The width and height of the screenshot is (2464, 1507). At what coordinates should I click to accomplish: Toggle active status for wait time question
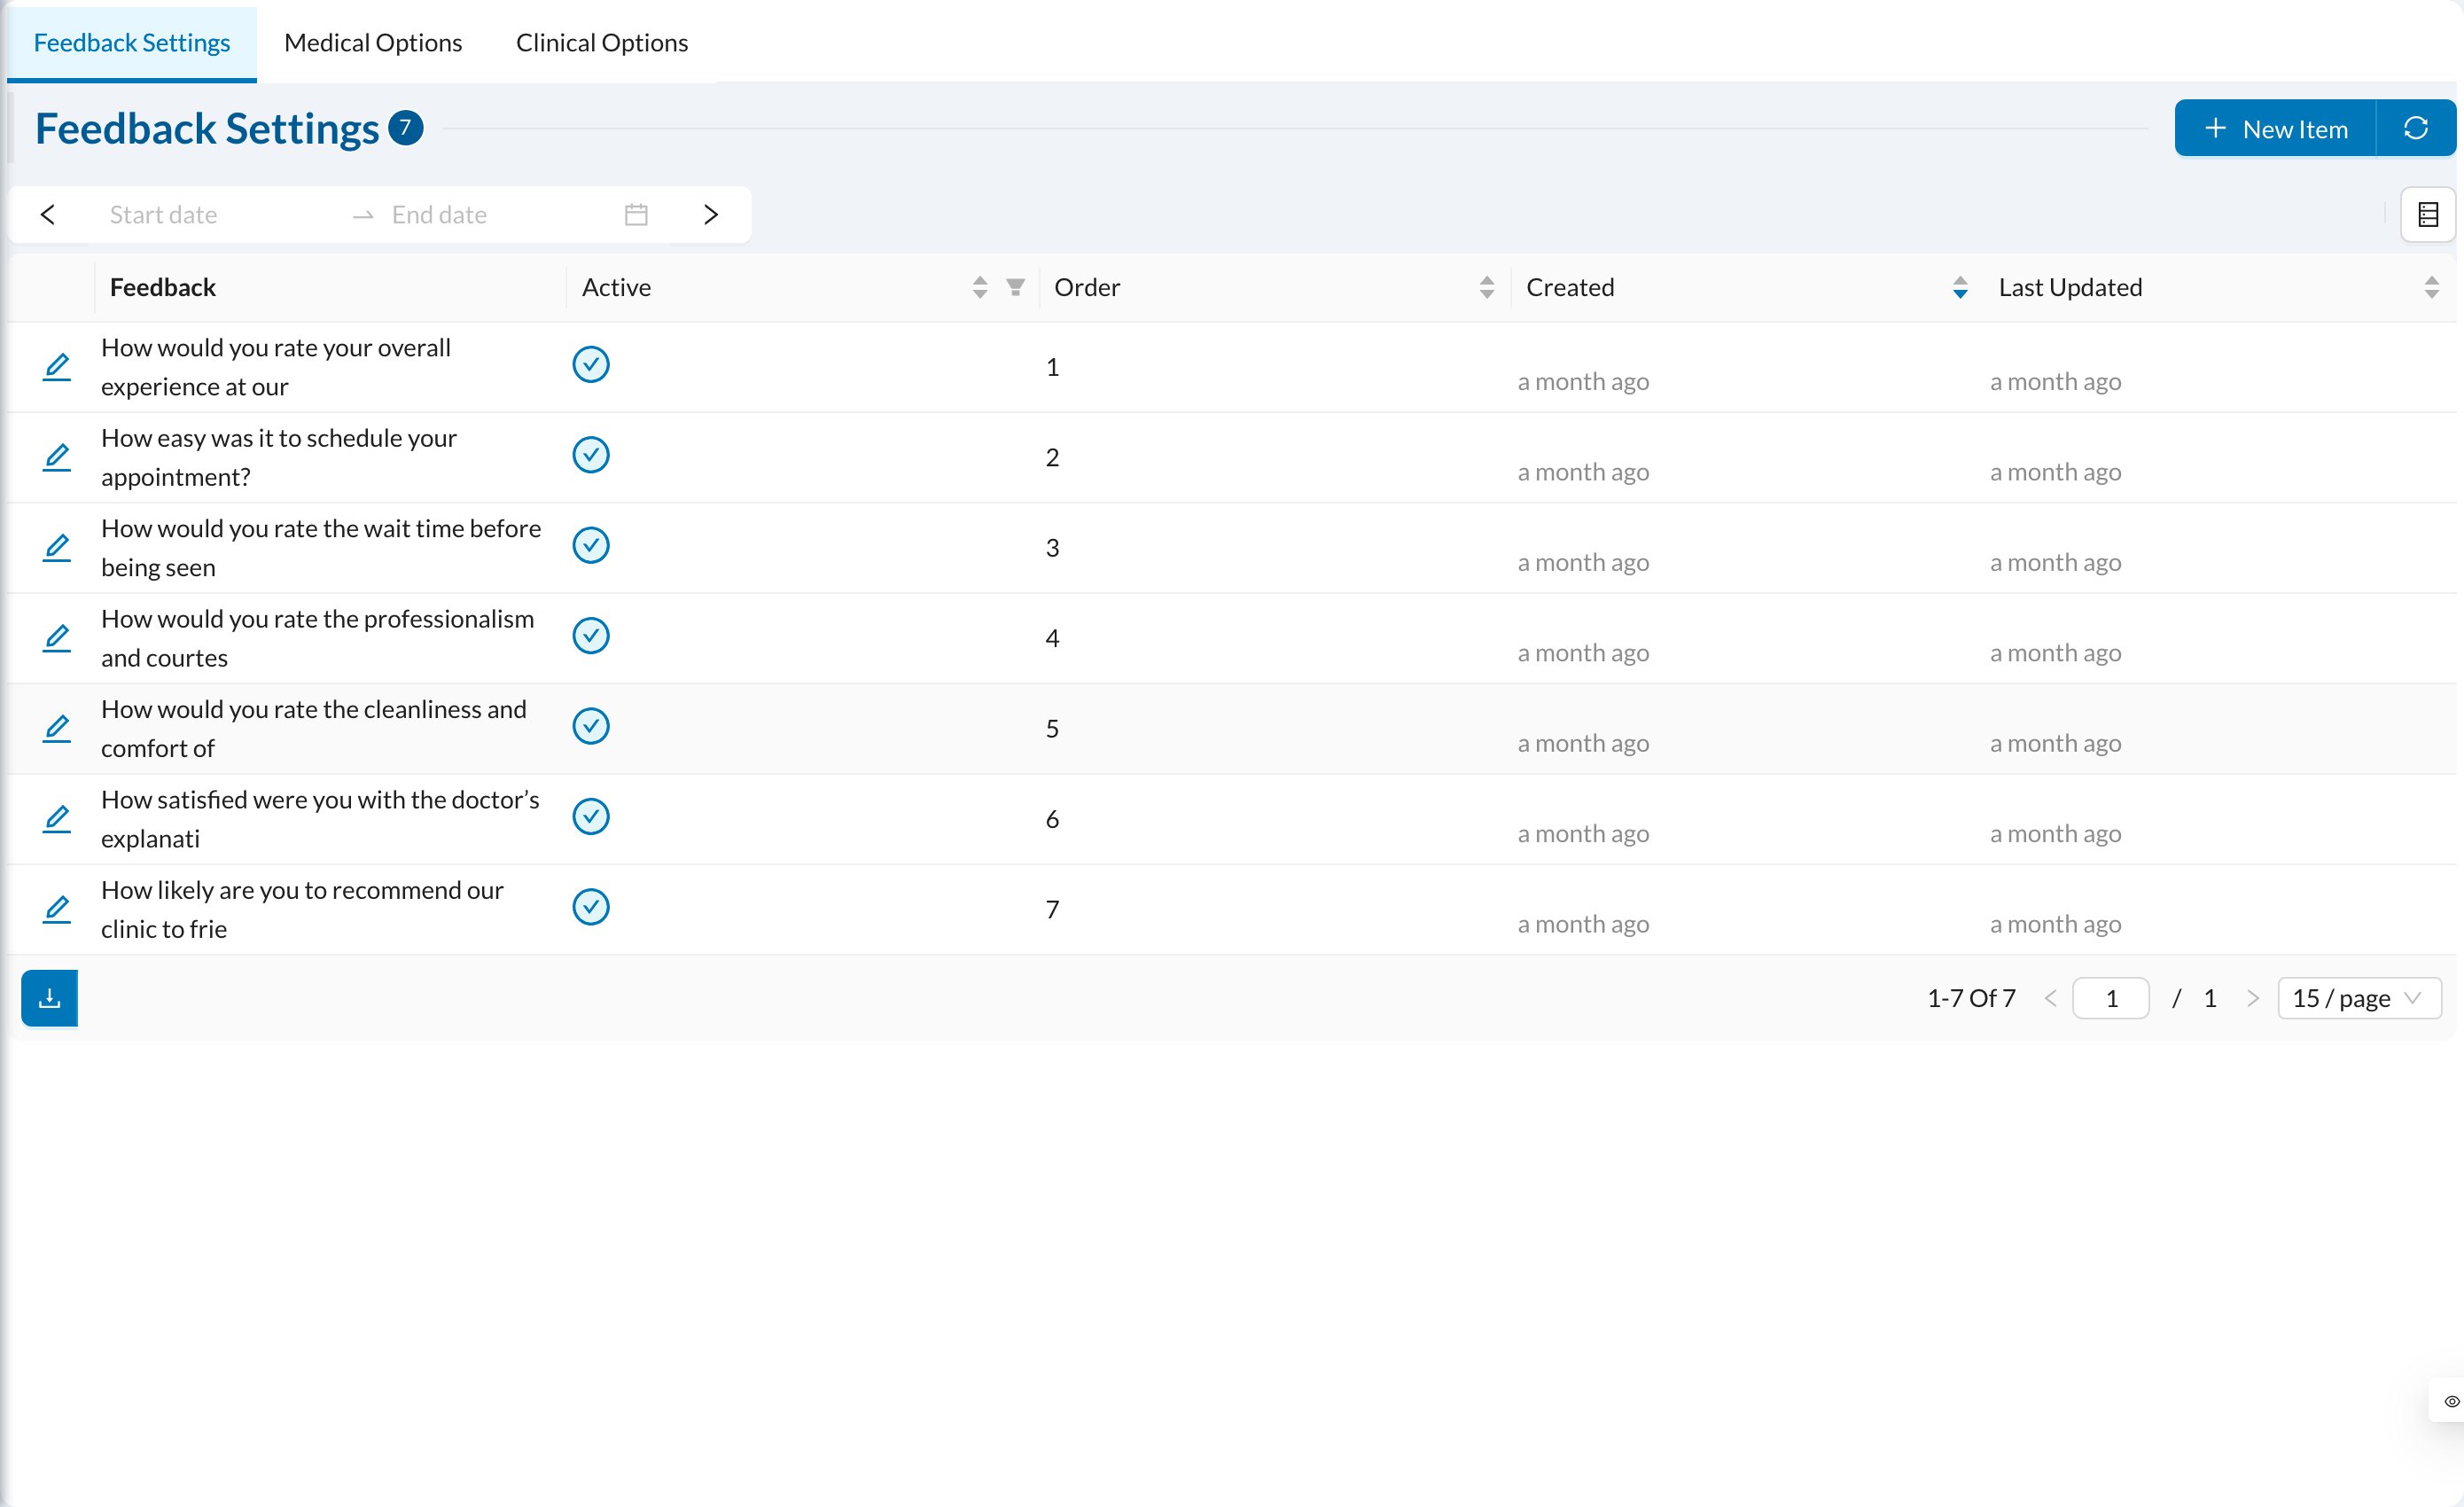591,546
